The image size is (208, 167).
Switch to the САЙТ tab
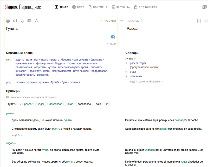pyautogui.click(x=78, y=7)
